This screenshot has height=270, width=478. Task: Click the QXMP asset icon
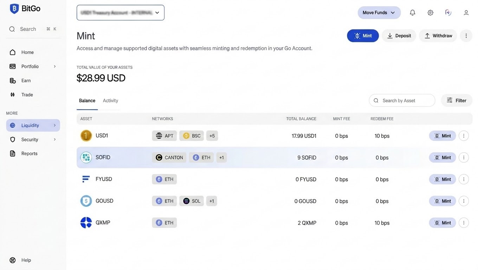tap(86, 223)
